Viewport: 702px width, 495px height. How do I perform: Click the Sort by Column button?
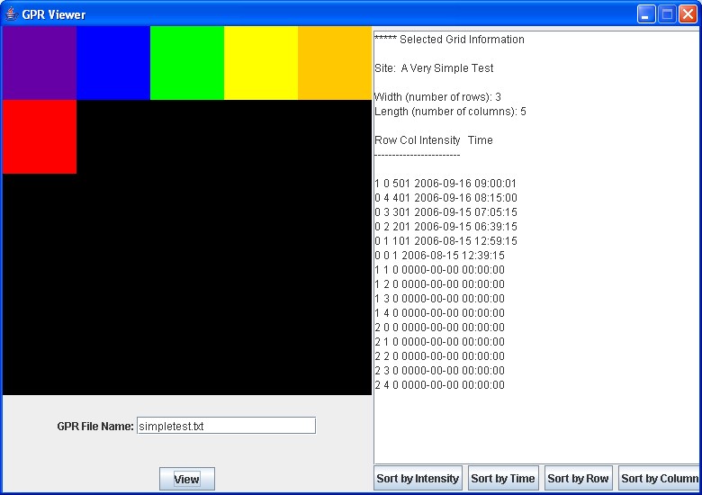coord(659,479)
